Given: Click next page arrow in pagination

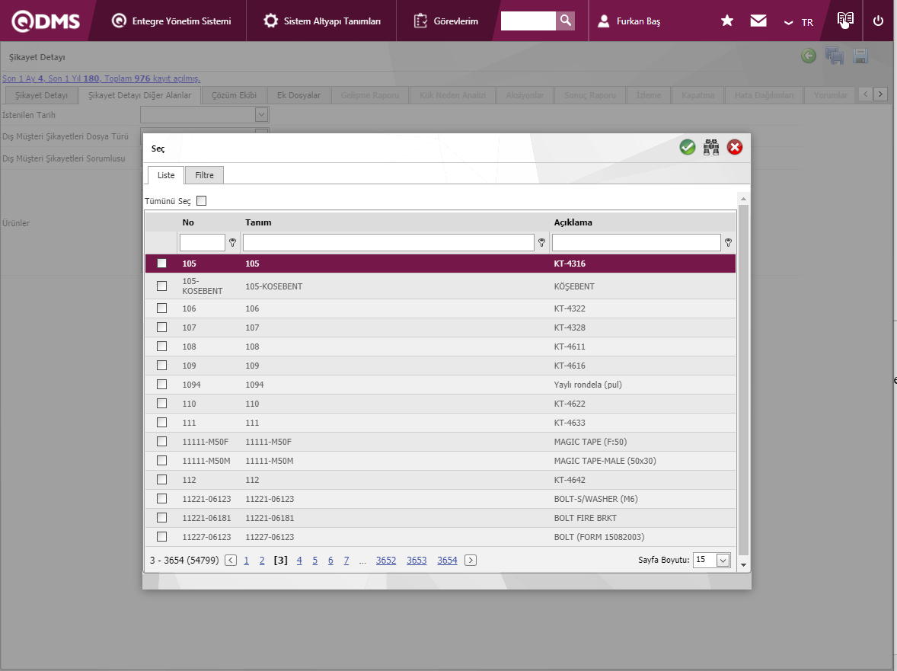Looking at the screenshot, I should click(x=471, y=561).
